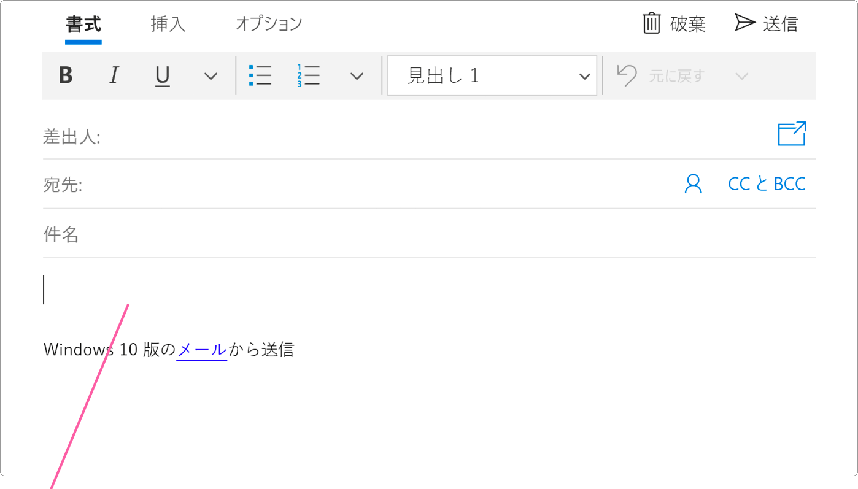Expand the undo options chevron
Image resolution: width=858 pixels, height=489 pixels.
point(742,76)
